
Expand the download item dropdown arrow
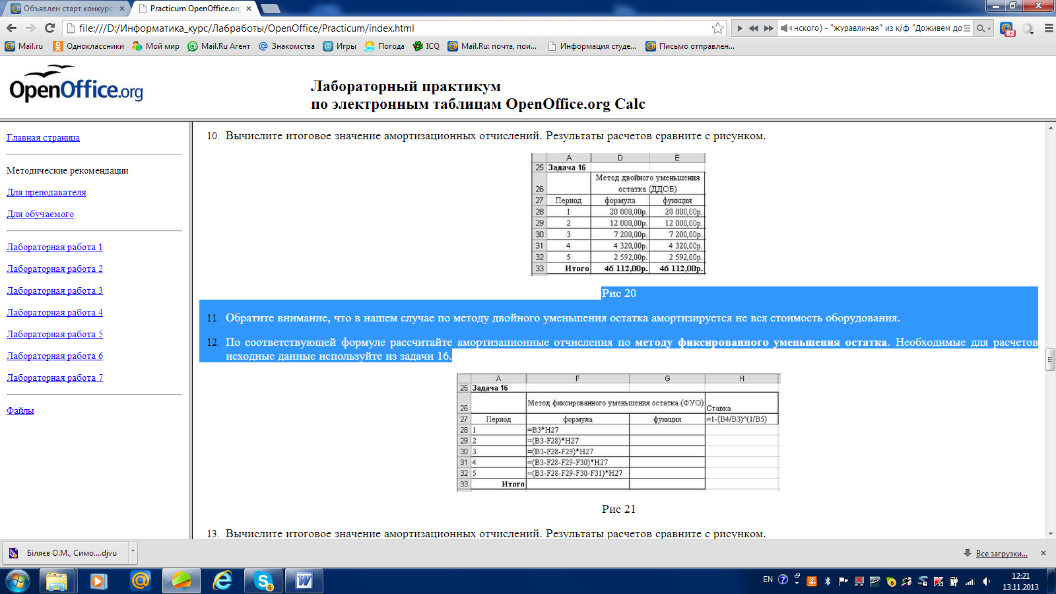133,552
